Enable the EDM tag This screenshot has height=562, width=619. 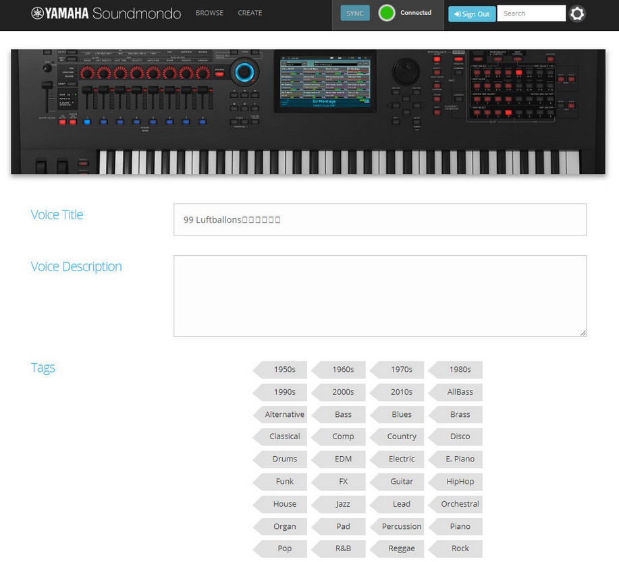click(x=343, y=459)
